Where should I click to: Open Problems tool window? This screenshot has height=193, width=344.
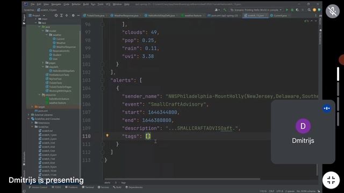[71, 187]
